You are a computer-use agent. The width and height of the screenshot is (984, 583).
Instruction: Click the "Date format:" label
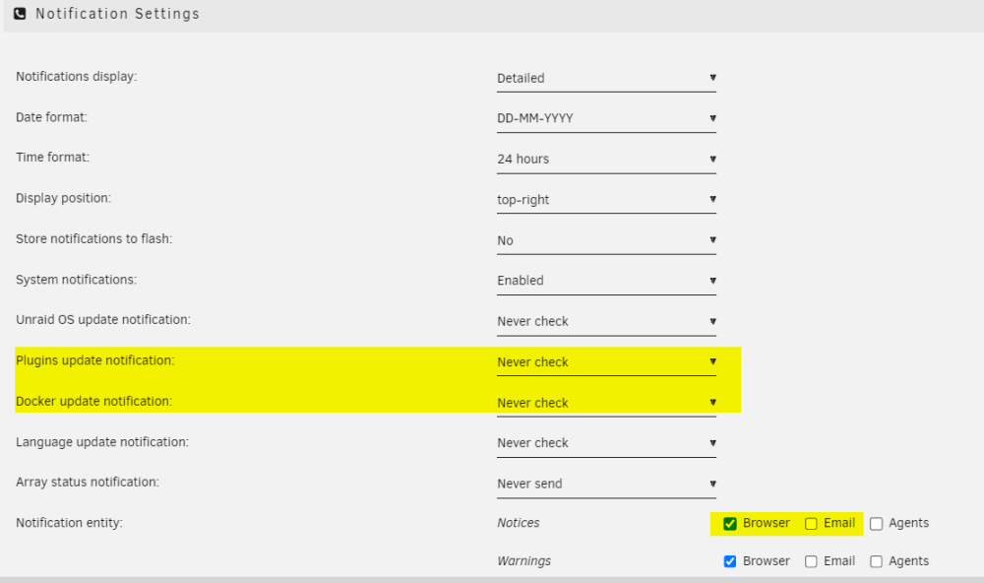51,117
